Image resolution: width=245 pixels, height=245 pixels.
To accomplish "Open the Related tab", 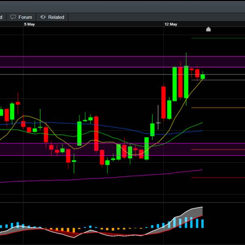I will 52,17.
